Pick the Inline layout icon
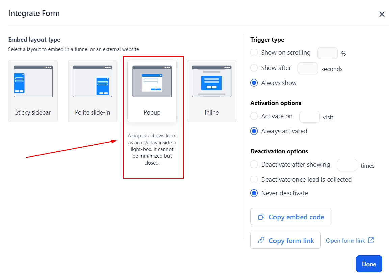The height and width of the screenshot is (276, 391). coord(212,81)
